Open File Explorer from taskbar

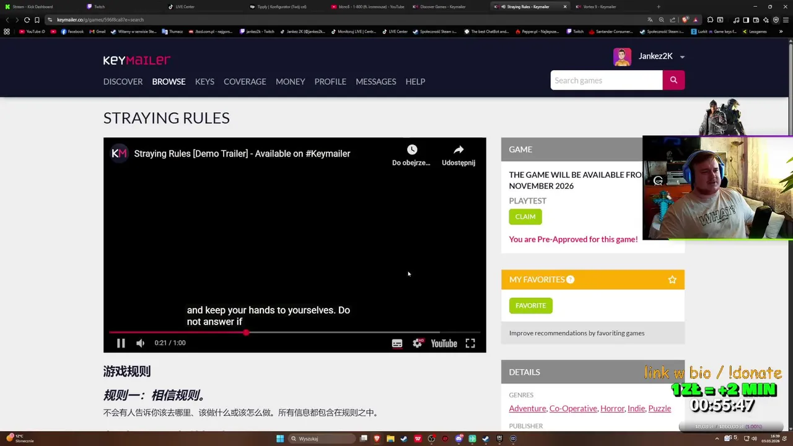click(390, 439)
